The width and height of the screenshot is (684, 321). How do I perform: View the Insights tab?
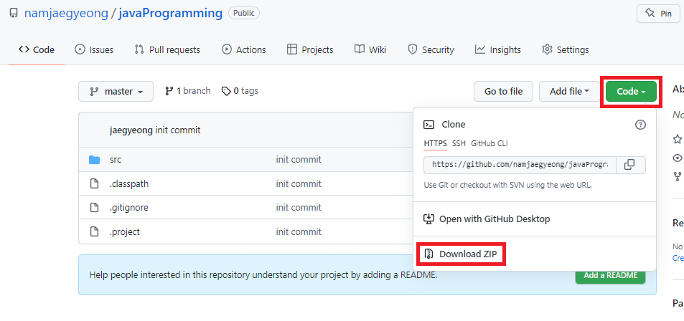[x=497, y=49]
